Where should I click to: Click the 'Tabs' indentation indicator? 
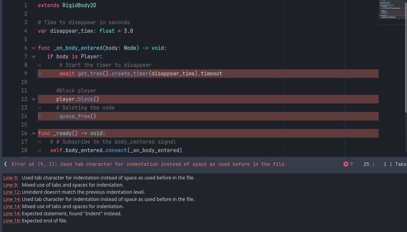[401, 164]
